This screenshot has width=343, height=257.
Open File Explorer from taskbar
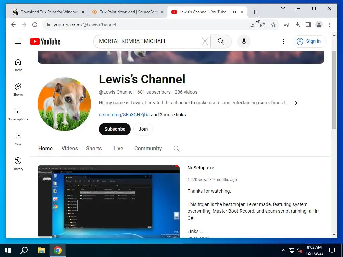(41, 250)
